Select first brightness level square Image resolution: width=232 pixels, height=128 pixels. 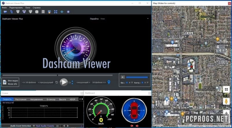127,83
